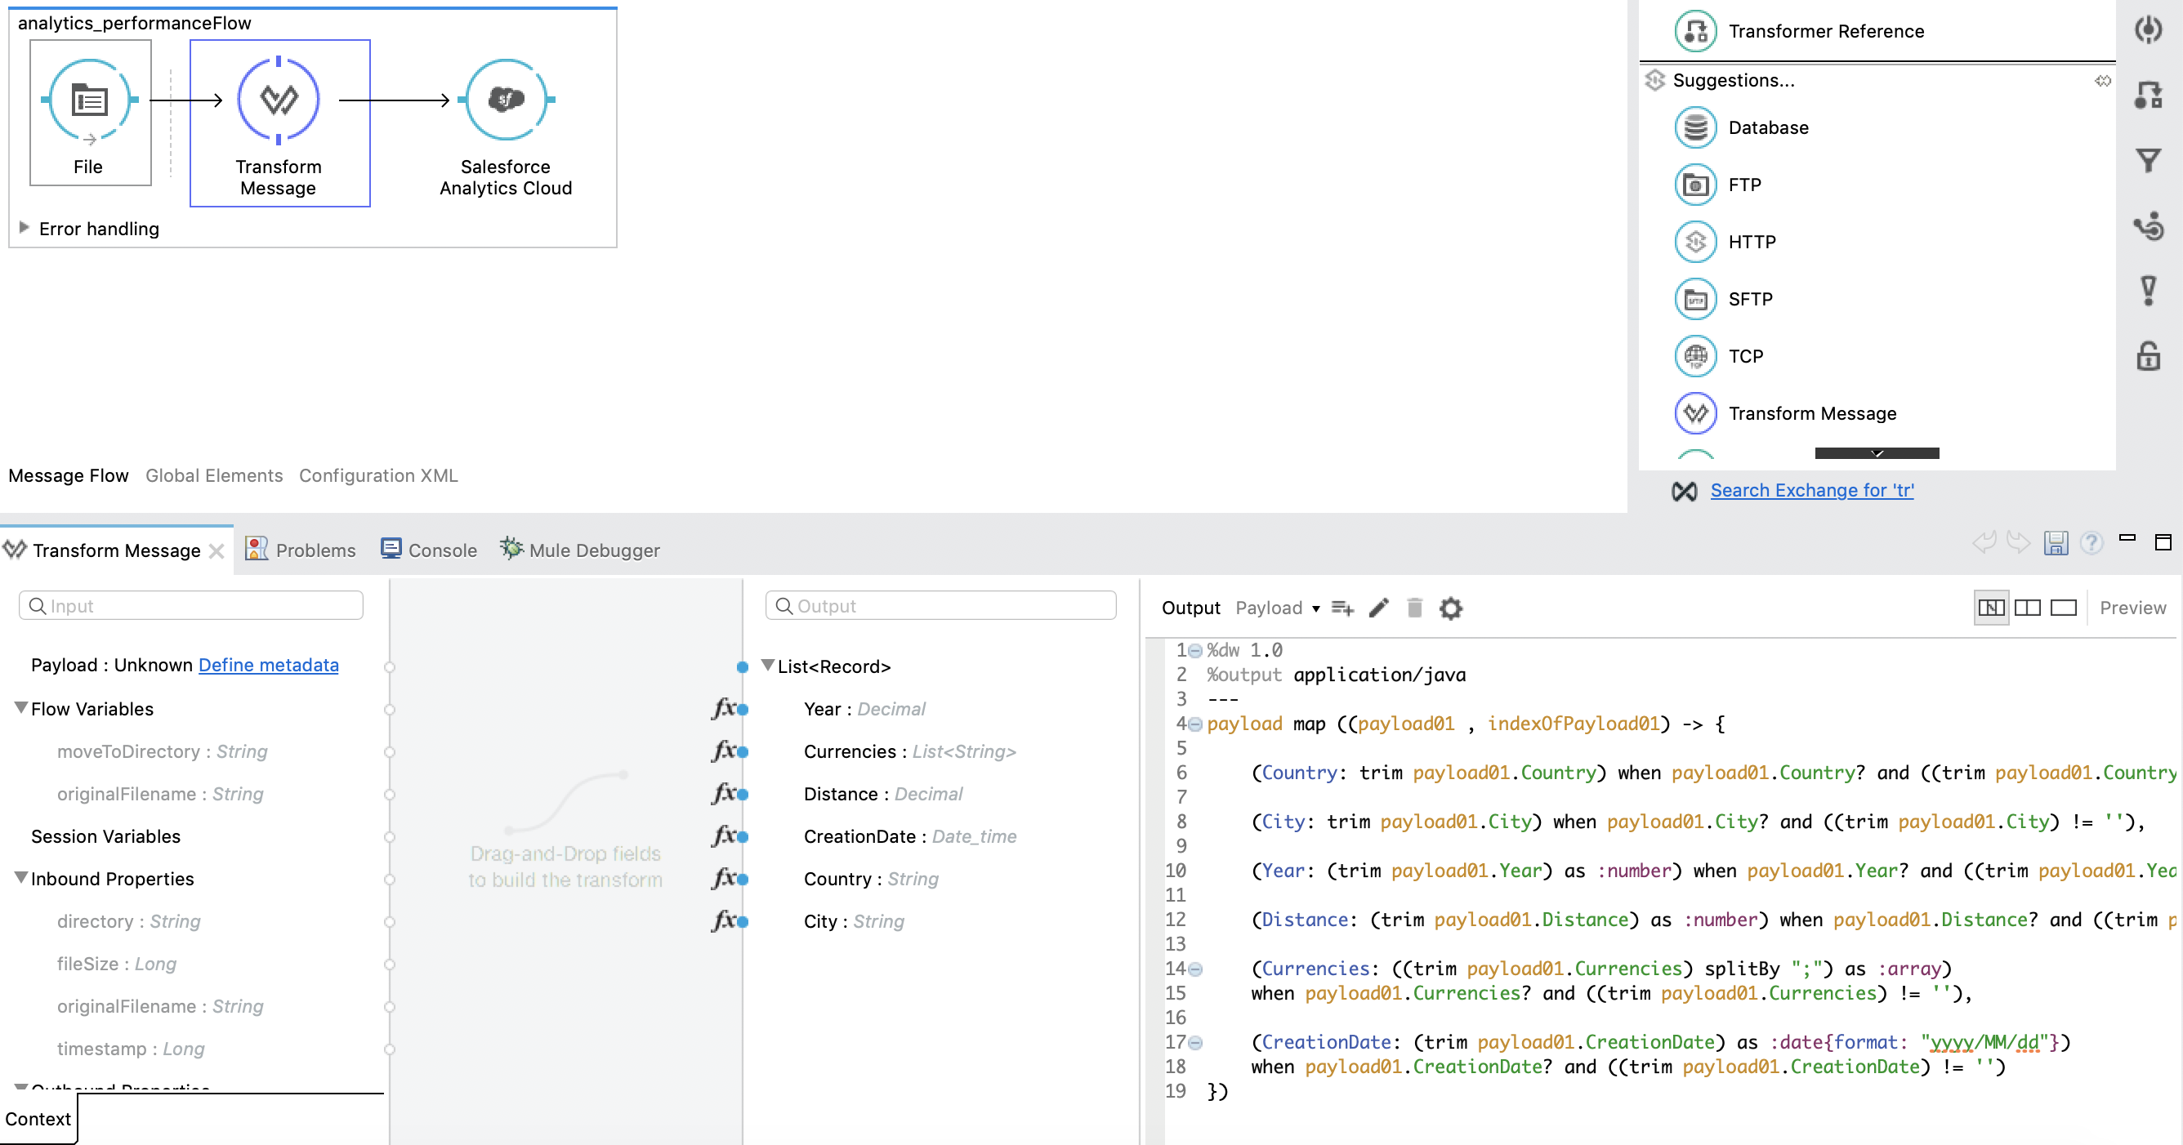Open the Console tab
Viewport: 2183px width, 1145px height.
pos(440,550)
